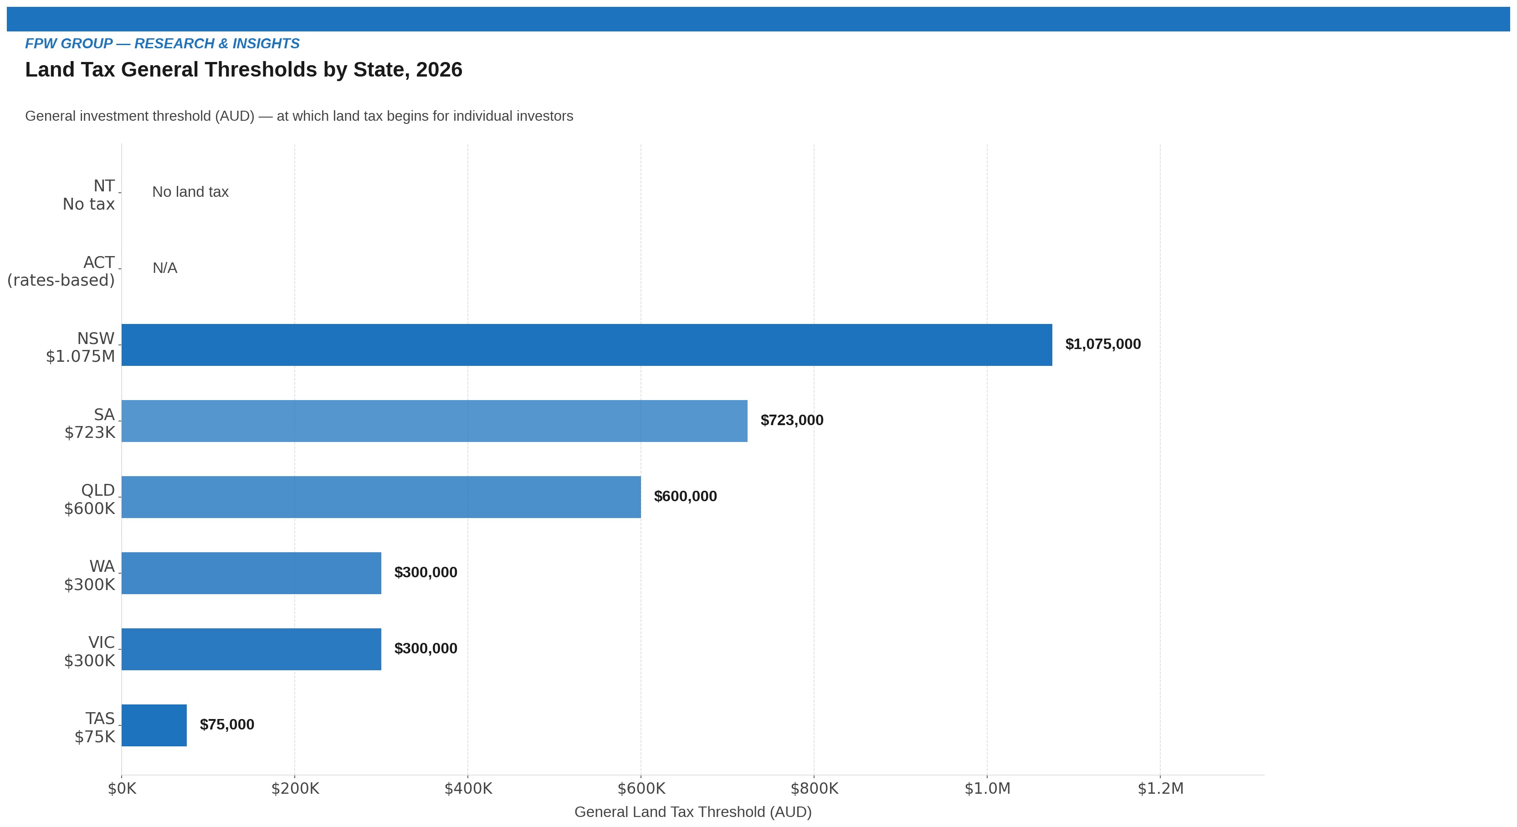Select the "$300,000" label beside VIC bar
1517x827 pixels.
tap(426, 648)
